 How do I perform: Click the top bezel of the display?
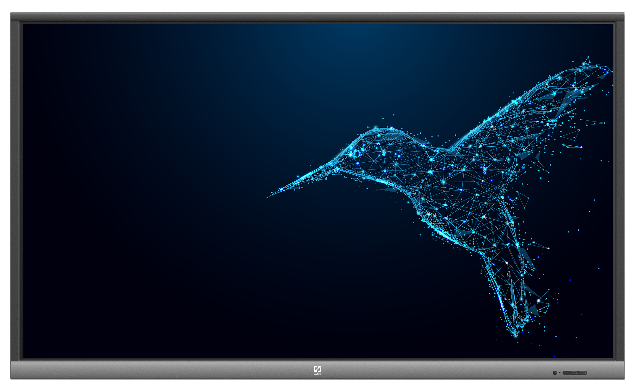click(x=317, y=17)
